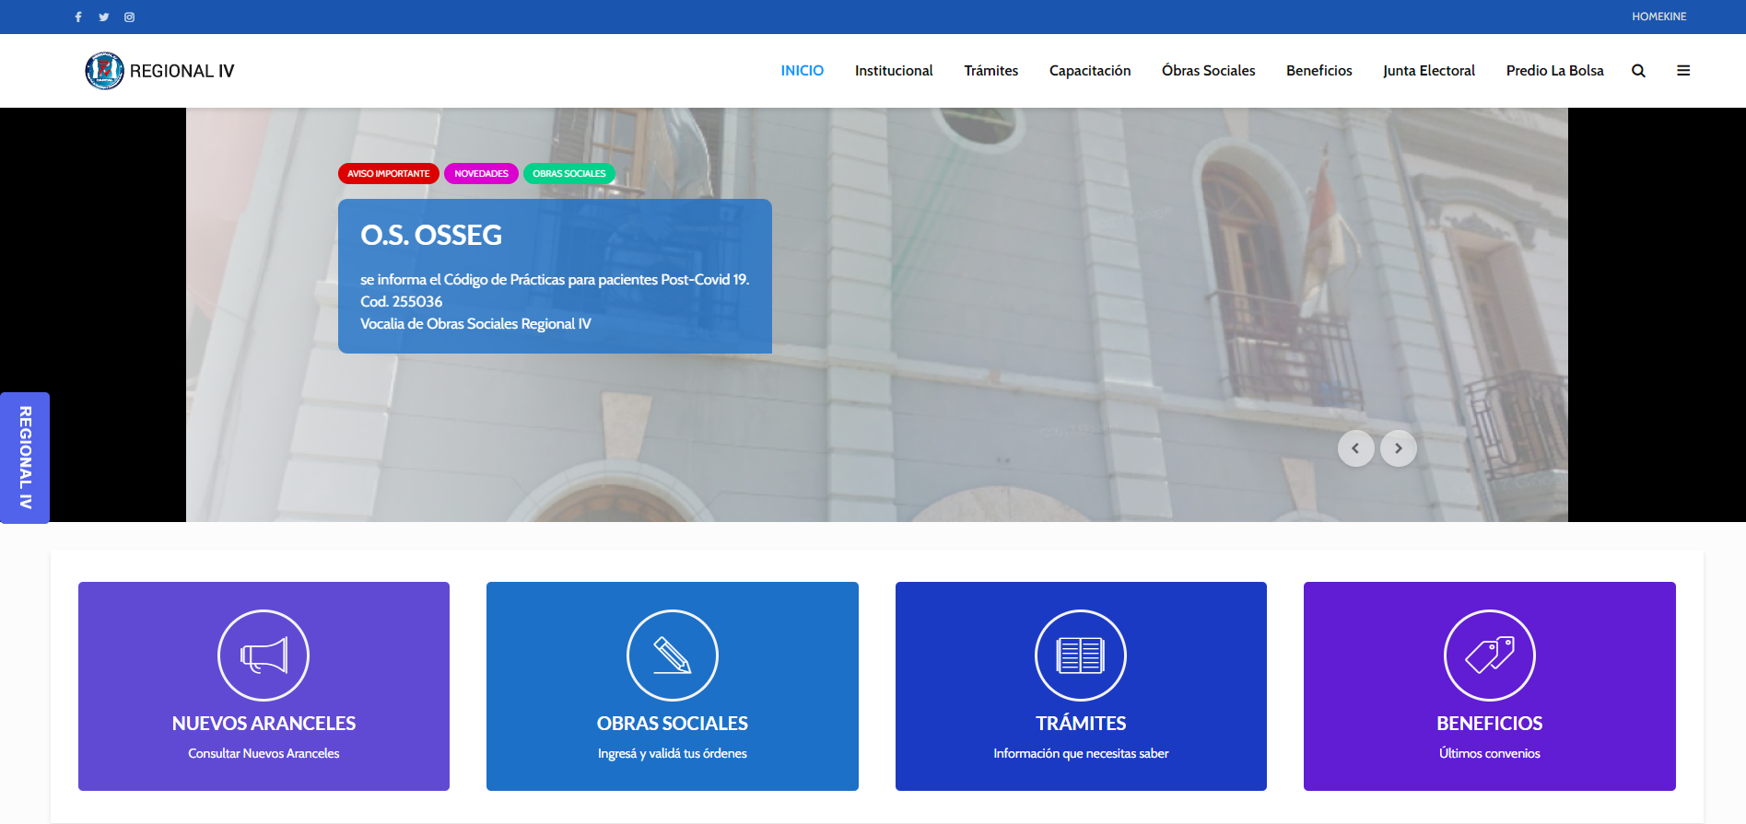Open the hamburger menu icon

coord(1683,71)
